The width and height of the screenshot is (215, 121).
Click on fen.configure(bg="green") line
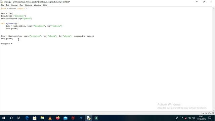tap(16, 18)
